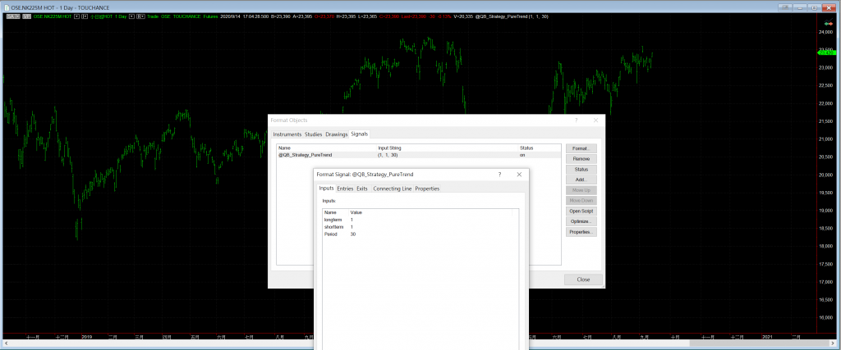Screen dimensions: 841x350
Task: Click the SA status icon in chart status line
Action: pos(10,16)
